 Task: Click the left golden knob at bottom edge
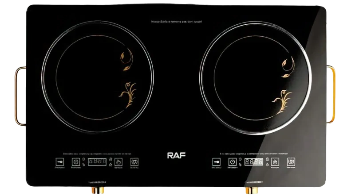click(x=98, y=190)
